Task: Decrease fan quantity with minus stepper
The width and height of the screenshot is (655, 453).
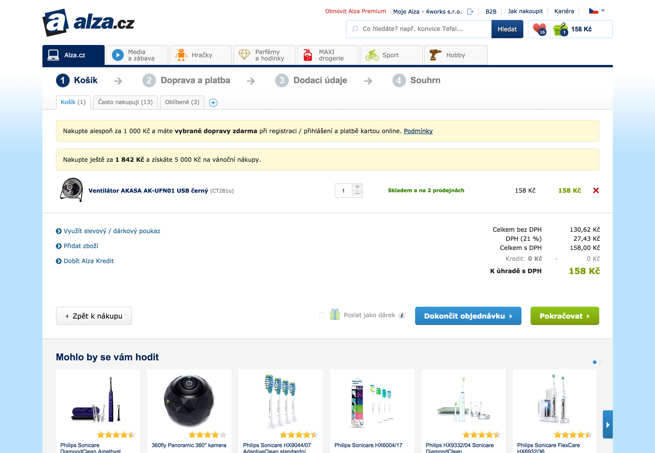Action: click(357, 194)
